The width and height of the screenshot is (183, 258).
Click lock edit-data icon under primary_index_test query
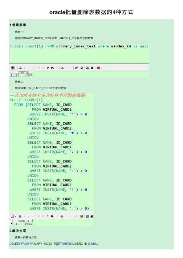20,68
